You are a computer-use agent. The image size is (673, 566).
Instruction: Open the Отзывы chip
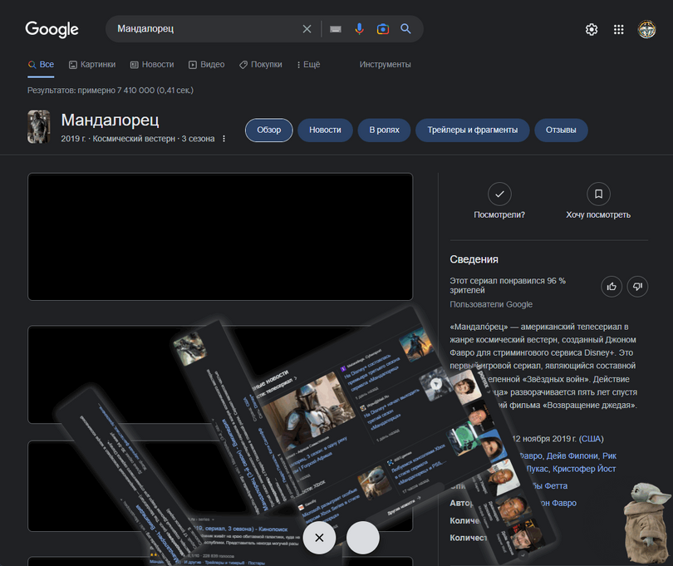click(x=561, y=130)
